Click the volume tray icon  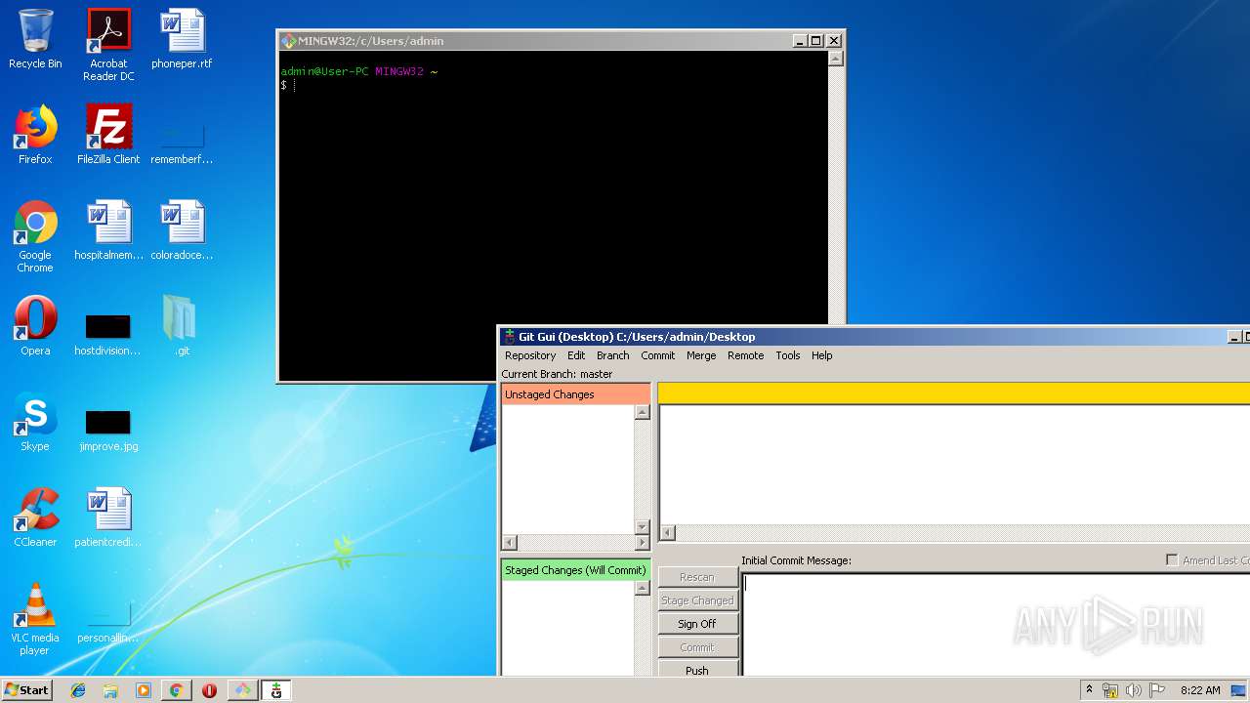coord(1133,690)
